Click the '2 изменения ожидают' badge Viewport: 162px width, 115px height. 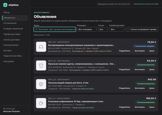pos(145,46)
